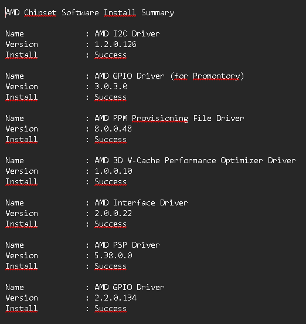Click the text 'AMD I2C Driver'
Image resolution: width=306 pixels, height=324 pixels.
[x=127, y=33]
